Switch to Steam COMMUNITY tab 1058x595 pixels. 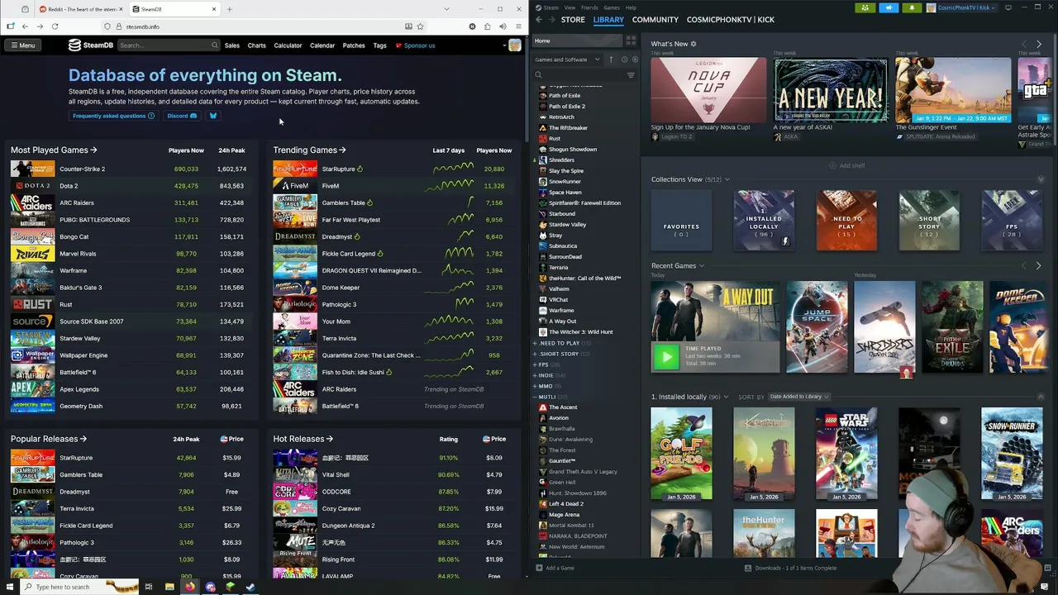pyautogui.click(x=655, y=19)
